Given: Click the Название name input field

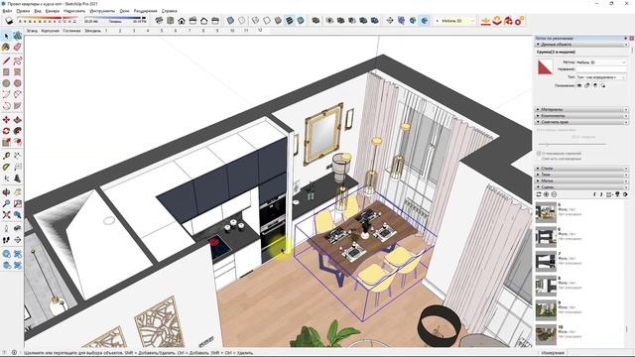Looking at the screenshot, I should (x=601, y=69).
